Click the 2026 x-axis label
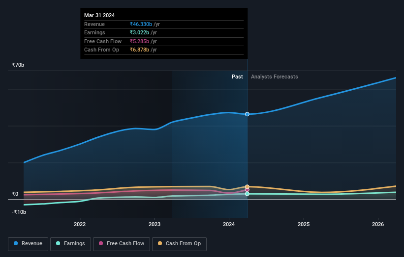Viewport: 404px width, 257px height. coord(378,224)
